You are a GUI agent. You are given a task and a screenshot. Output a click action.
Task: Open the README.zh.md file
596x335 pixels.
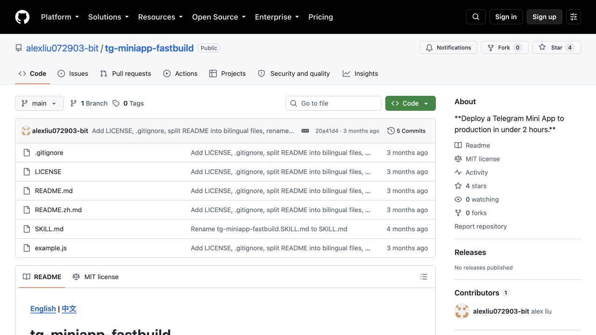58,210
